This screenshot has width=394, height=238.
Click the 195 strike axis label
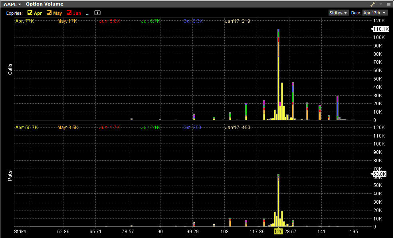point(354,231)
